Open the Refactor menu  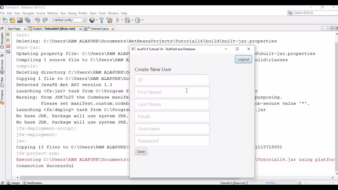click(x=53, y=13)
